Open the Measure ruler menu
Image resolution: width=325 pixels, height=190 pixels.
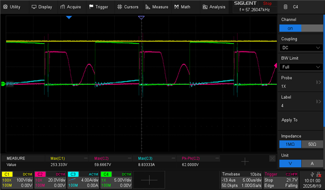pos(148,7)
